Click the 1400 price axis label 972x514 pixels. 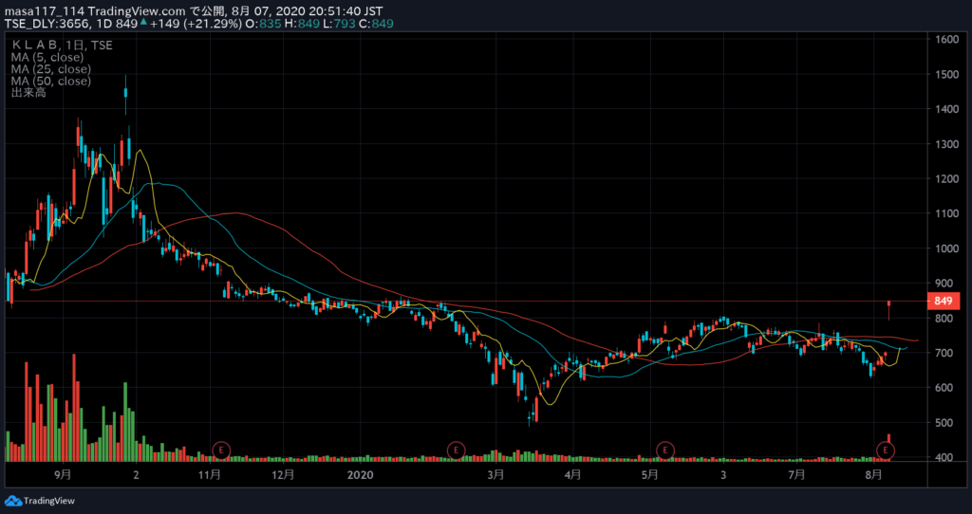(x=946, y=109)
